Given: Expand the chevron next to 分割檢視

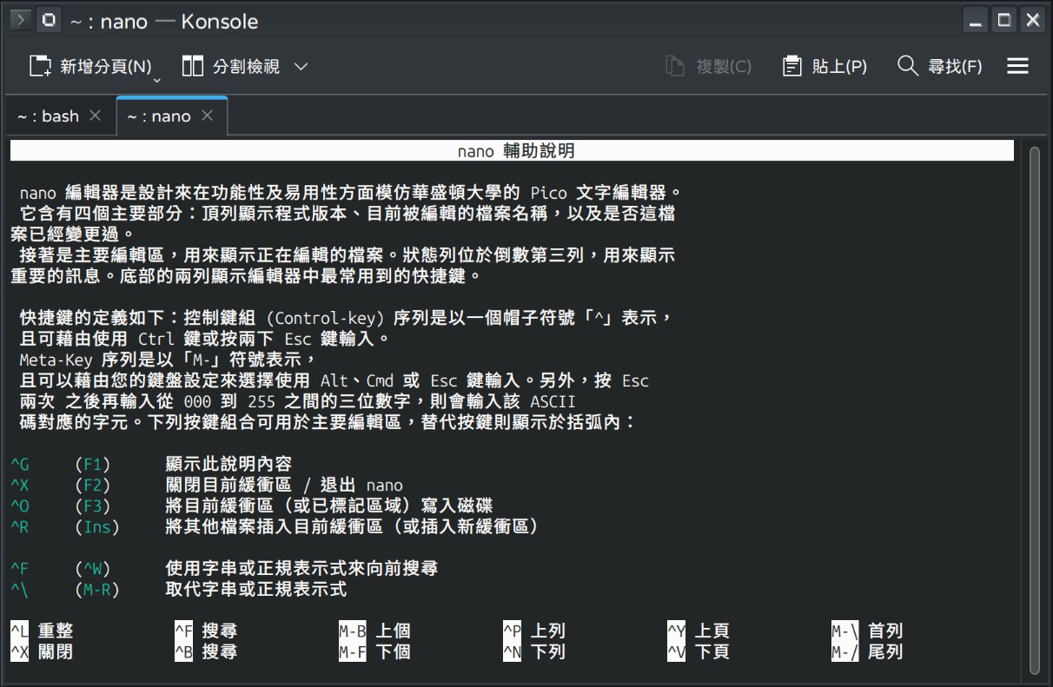Looking at the screenshot, I should coord(301,67).
